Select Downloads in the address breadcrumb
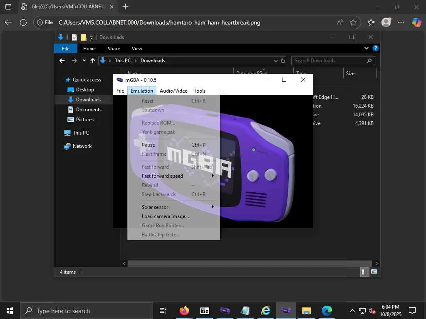 [153, 61]
